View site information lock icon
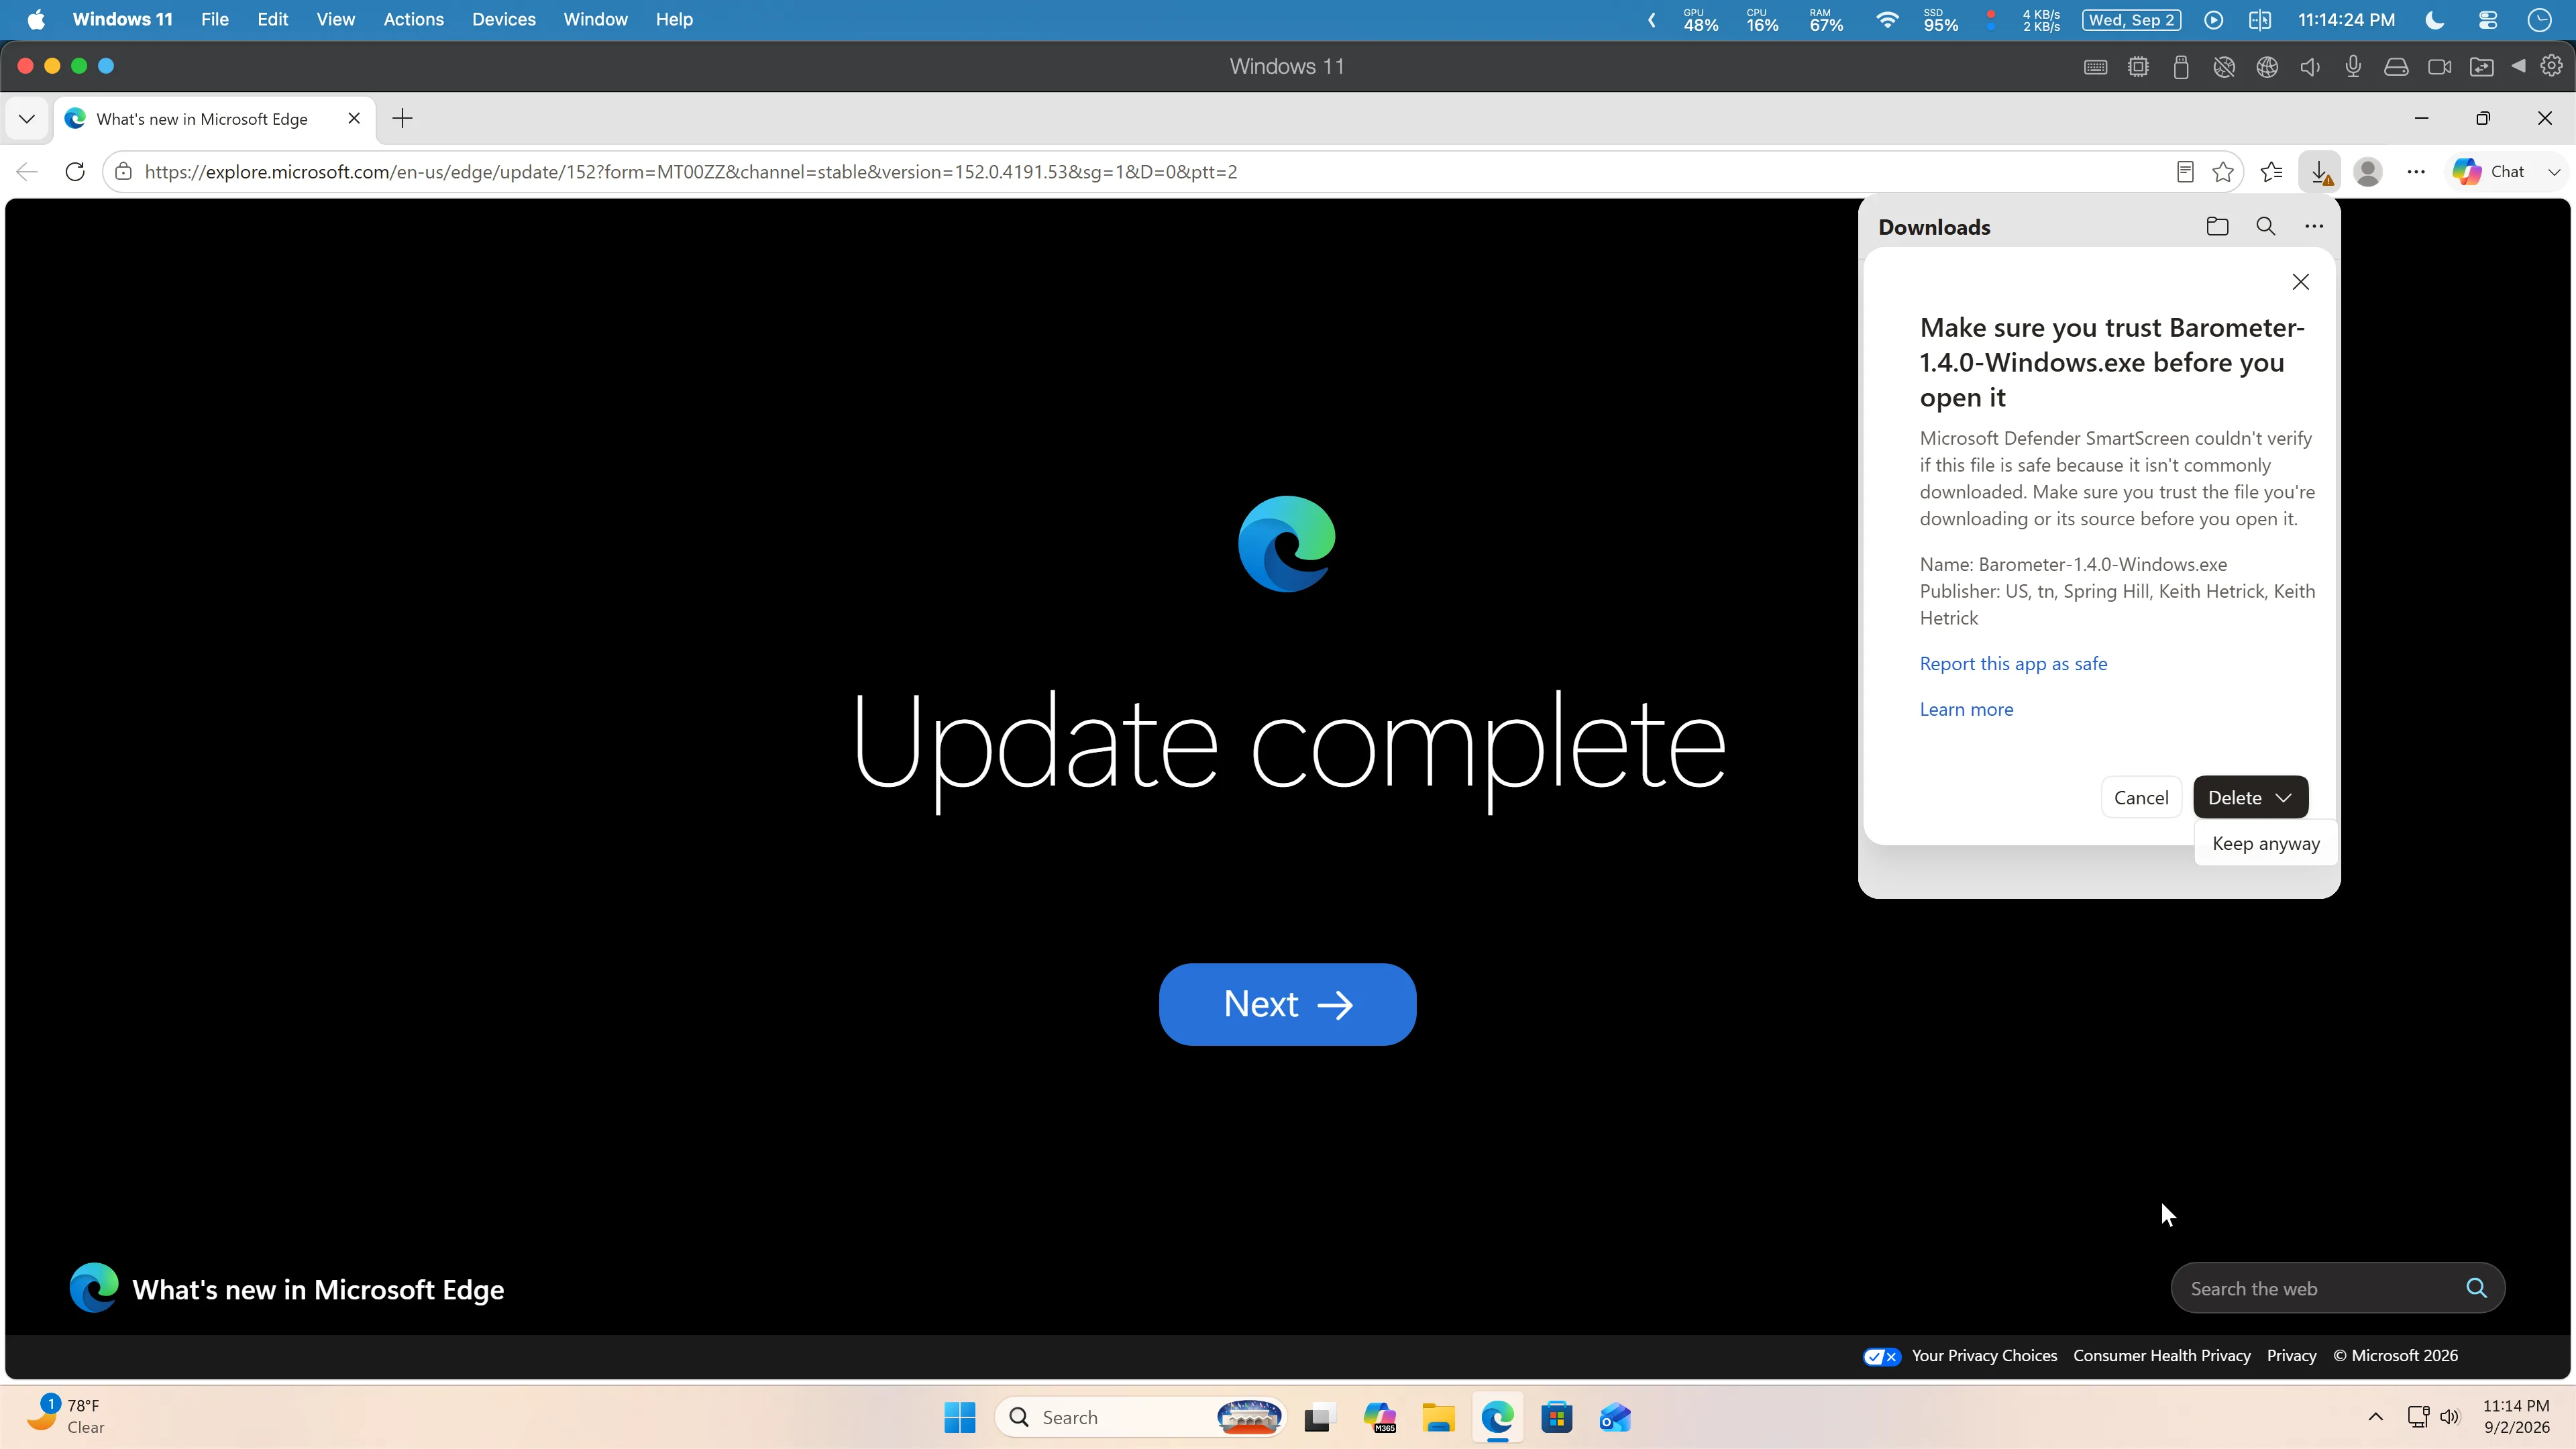Image resolution: width=2576 pixels, height=1449 pixels. (x=123, y=172)
